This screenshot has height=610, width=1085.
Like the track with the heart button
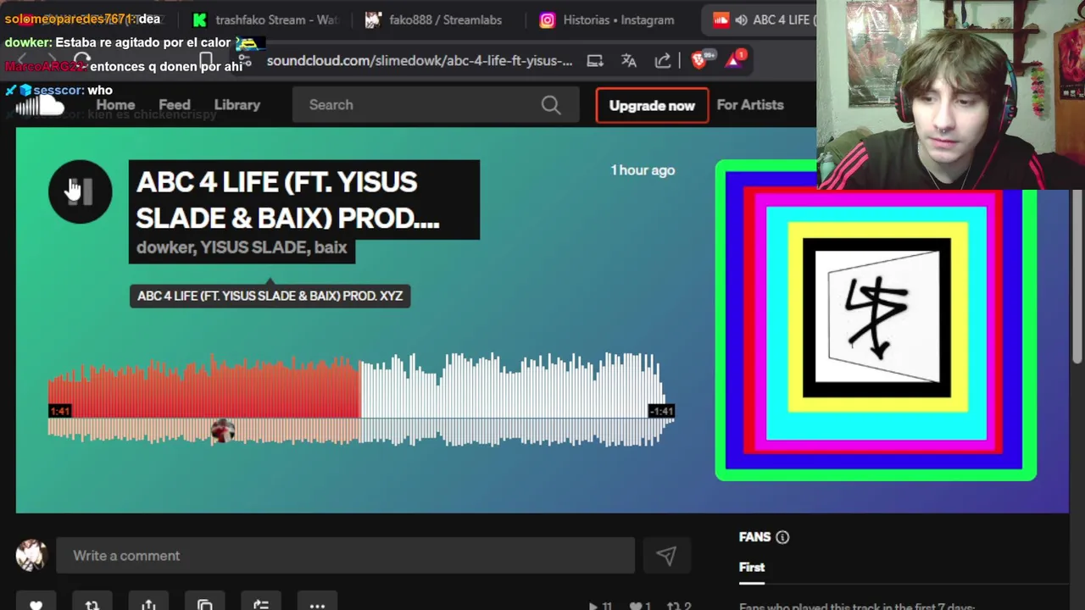[36, 605]
